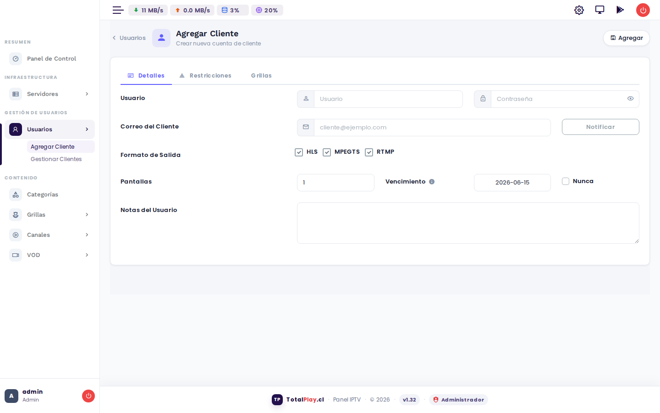Click the Grillas icon in sidebar

click(16, 215)
